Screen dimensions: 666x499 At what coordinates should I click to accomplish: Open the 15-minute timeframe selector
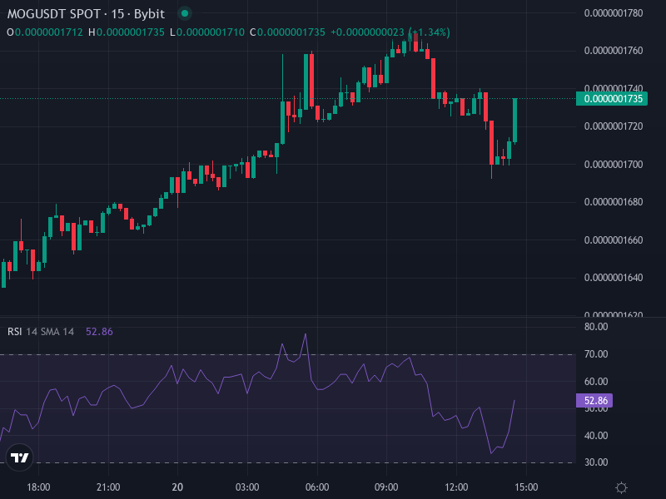(x=119, y=14)
